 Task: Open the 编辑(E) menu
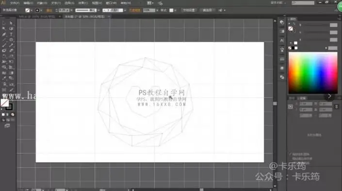pos(28,3)
